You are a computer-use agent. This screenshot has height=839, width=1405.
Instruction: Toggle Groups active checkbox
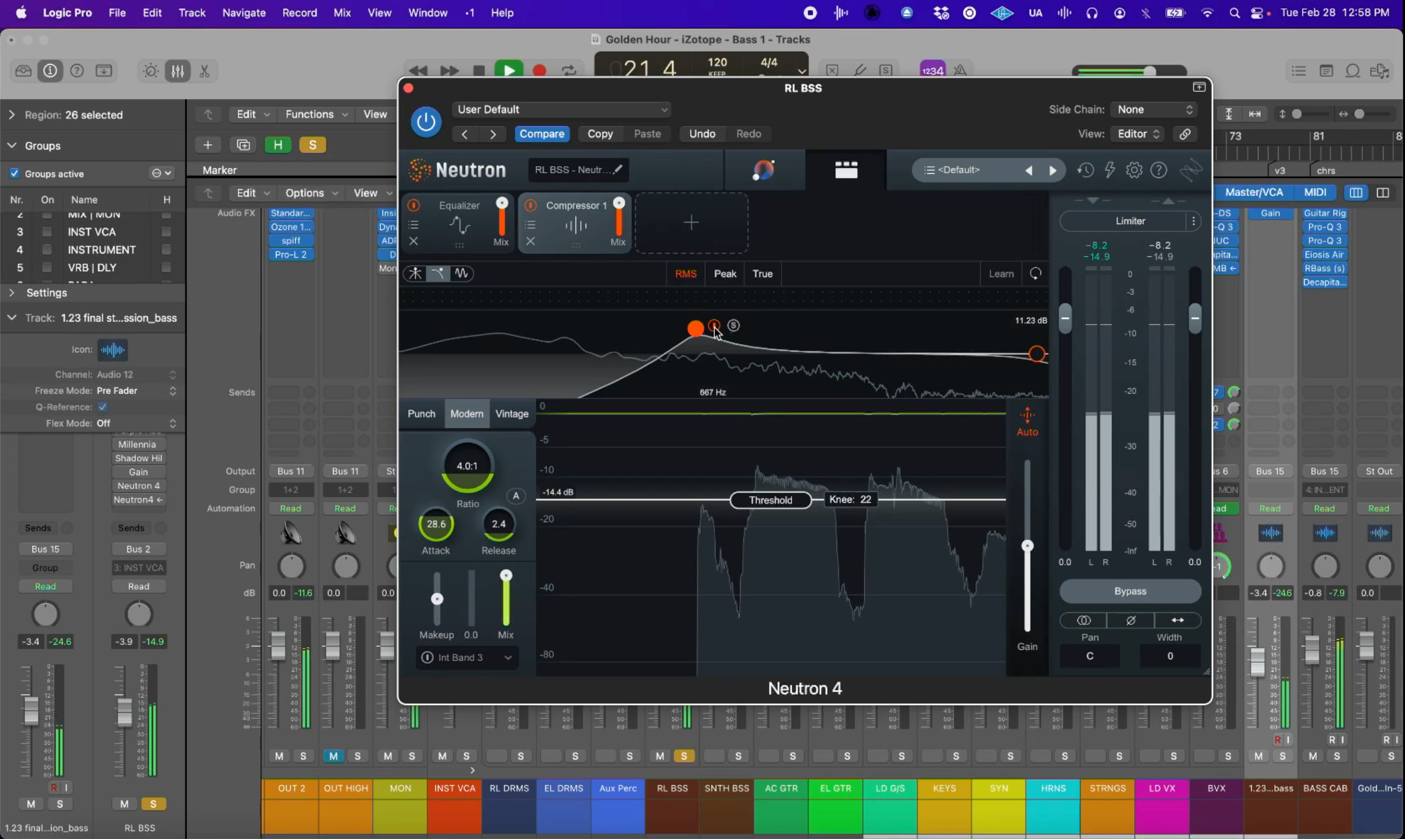pyautogui.click(x=14, y=173)
